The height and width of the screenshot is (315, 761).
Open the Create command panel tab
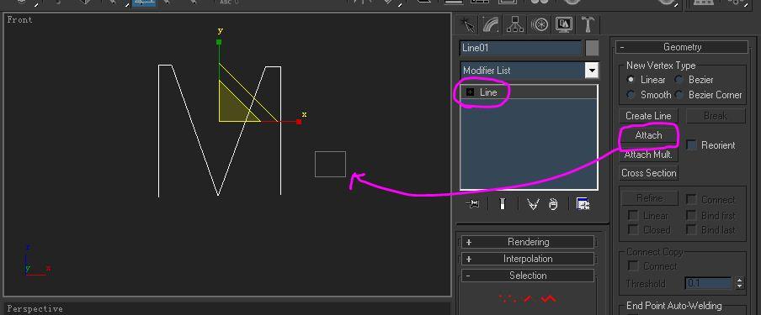pyautogui.click(x=467, y=24)
